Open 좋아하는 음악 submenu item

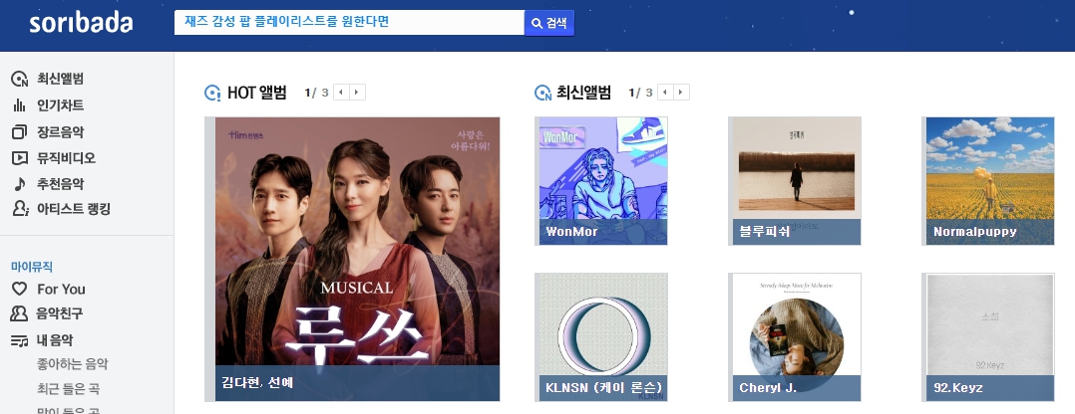click(x=72, y=364)
